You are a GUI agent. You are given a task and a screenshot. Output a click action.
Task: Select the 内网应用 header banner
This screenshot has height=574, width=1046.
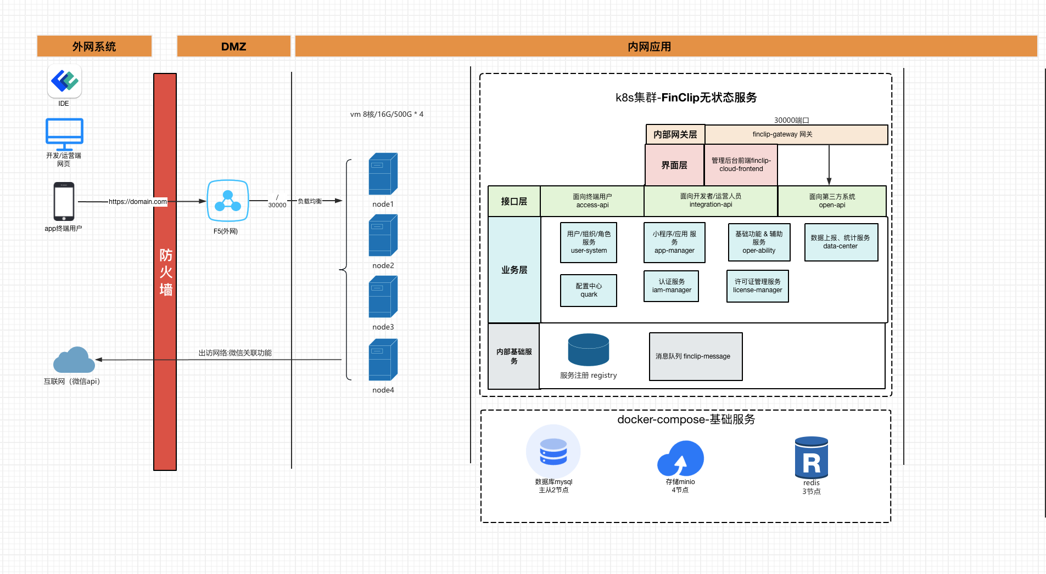point(666,46)
